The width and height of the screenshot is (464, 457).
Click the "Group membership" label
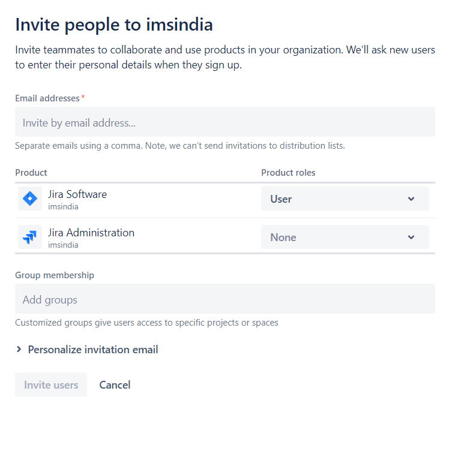[x=55, y=275]
